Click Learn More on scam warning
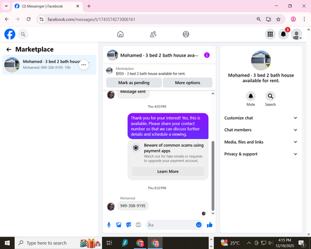Screen dimensions: 311x249 [168, 172]
